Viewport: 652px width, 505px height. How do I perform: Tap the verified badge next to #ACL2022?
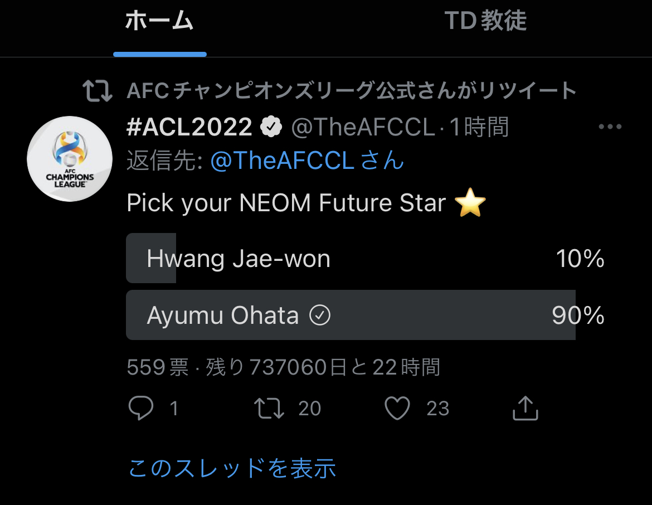point(271,128)
